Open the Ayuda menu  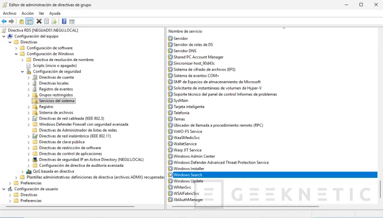[x=55, y=13]
